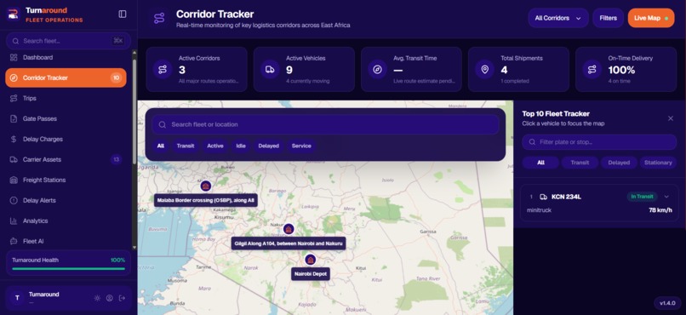Screen dimensions: 686x315
Task: Open the user profile icon
Action: pos(110,298)
